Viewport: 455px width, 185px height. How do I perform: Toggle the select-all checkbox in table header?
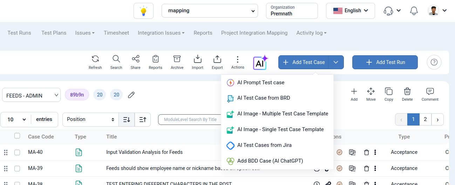coord(17,136)
